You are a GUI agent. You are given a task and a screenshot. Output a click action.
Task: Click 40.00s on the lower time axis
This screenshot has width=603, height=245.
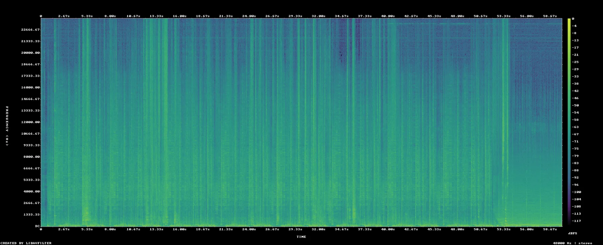click(x=388, y=229)
